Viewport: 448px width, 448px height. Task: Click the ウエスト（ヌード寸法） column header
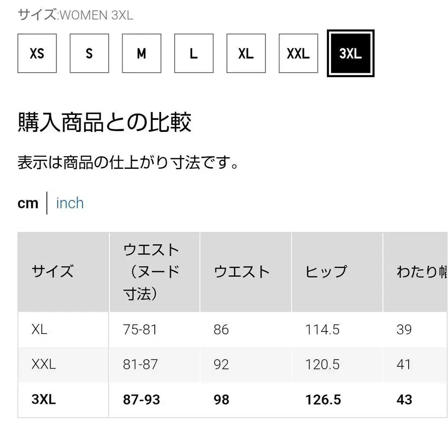[x=151, y=272]
